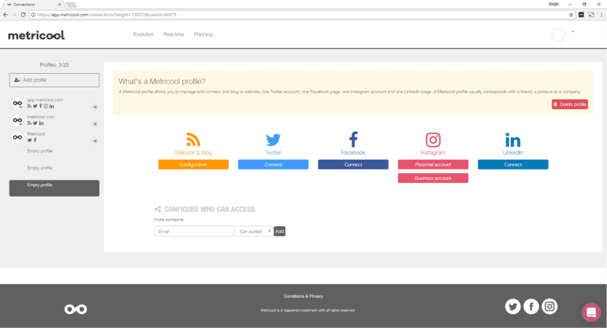Click the Add profile button
The height and width of the screenshot is (328, 607).
[54, 80]
